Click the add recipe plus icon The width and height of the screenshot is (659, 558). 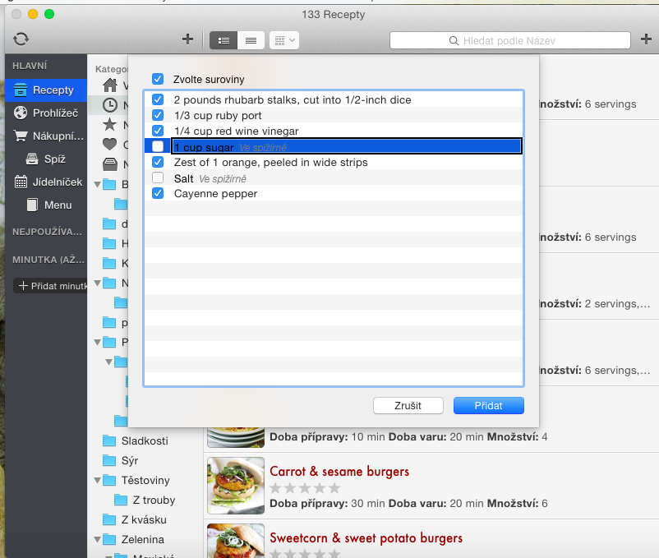tap(187, 39)
